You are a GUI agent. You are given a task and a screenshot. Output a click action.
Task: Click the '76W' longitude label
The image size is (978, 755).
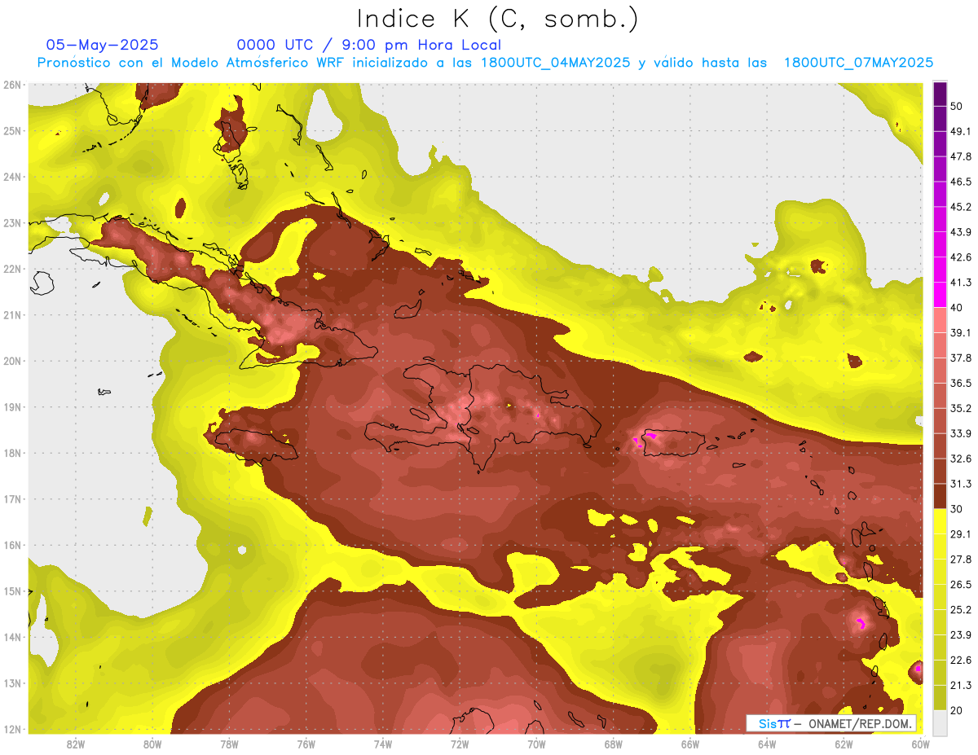point(306,744)
